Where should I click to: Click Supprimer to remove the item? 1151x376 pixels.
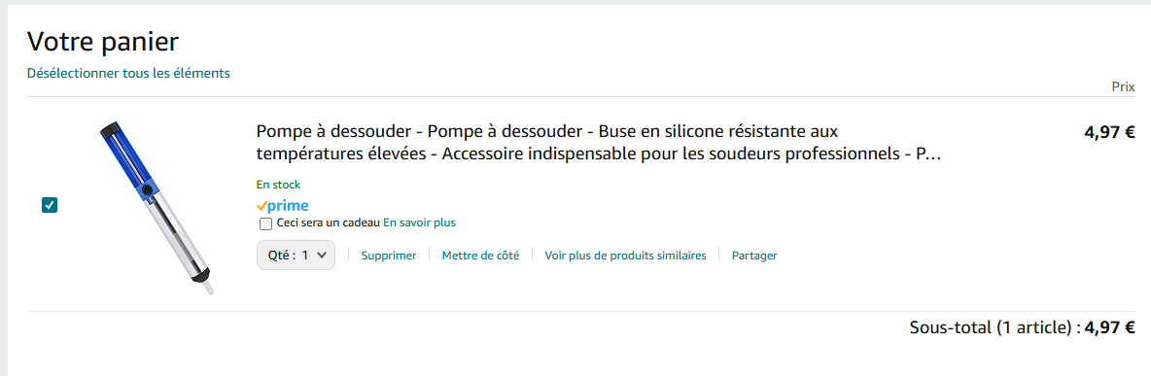coord(388,256)
